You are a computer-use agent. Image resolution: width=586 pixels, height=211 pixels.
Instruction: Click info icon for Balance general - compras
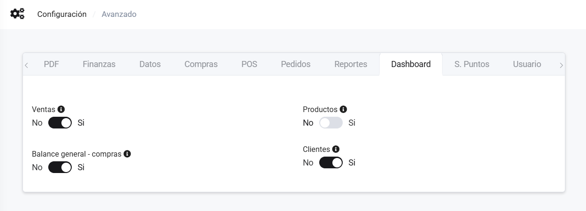127,154
